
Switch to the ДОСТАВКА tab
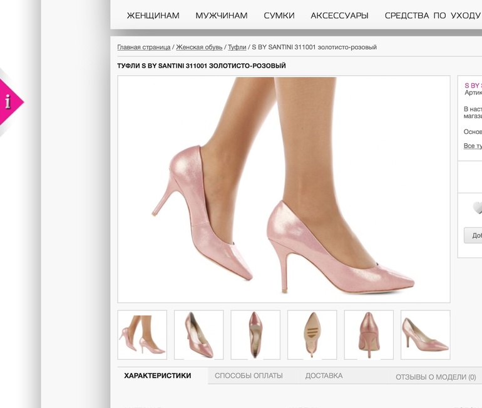[x=324, y=375]
